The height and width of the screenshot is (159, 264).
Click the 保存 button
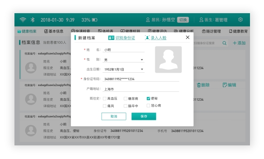click(x=144, y=116)
